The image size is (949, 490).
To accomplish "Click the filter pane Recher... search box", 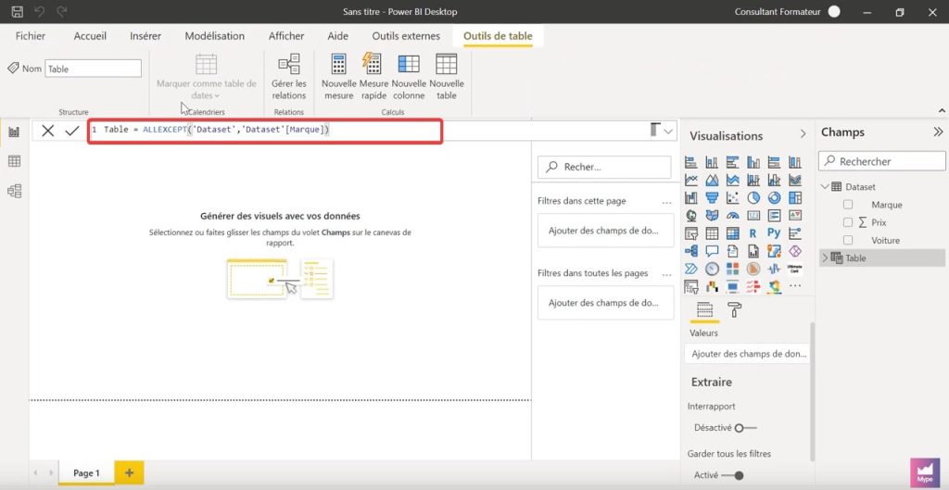I will (x=604, y=167).
